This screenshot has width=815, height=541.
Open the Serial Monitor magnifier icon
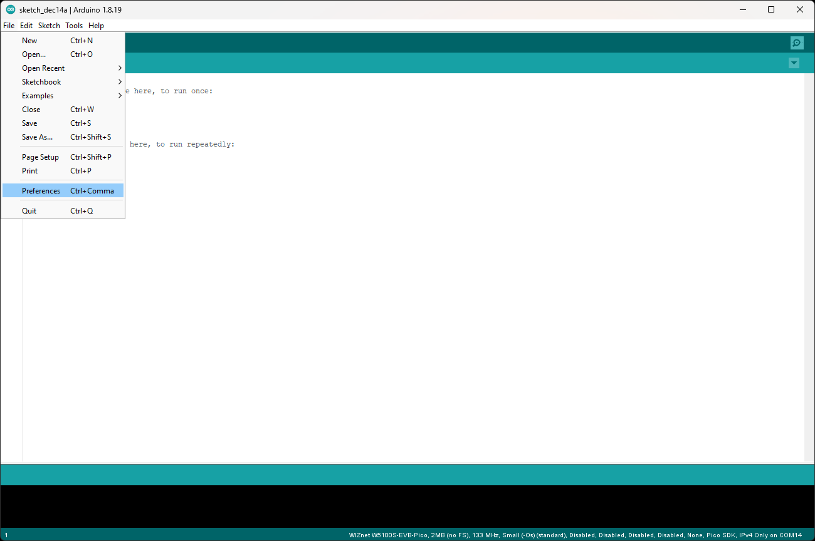click(796, 43)
